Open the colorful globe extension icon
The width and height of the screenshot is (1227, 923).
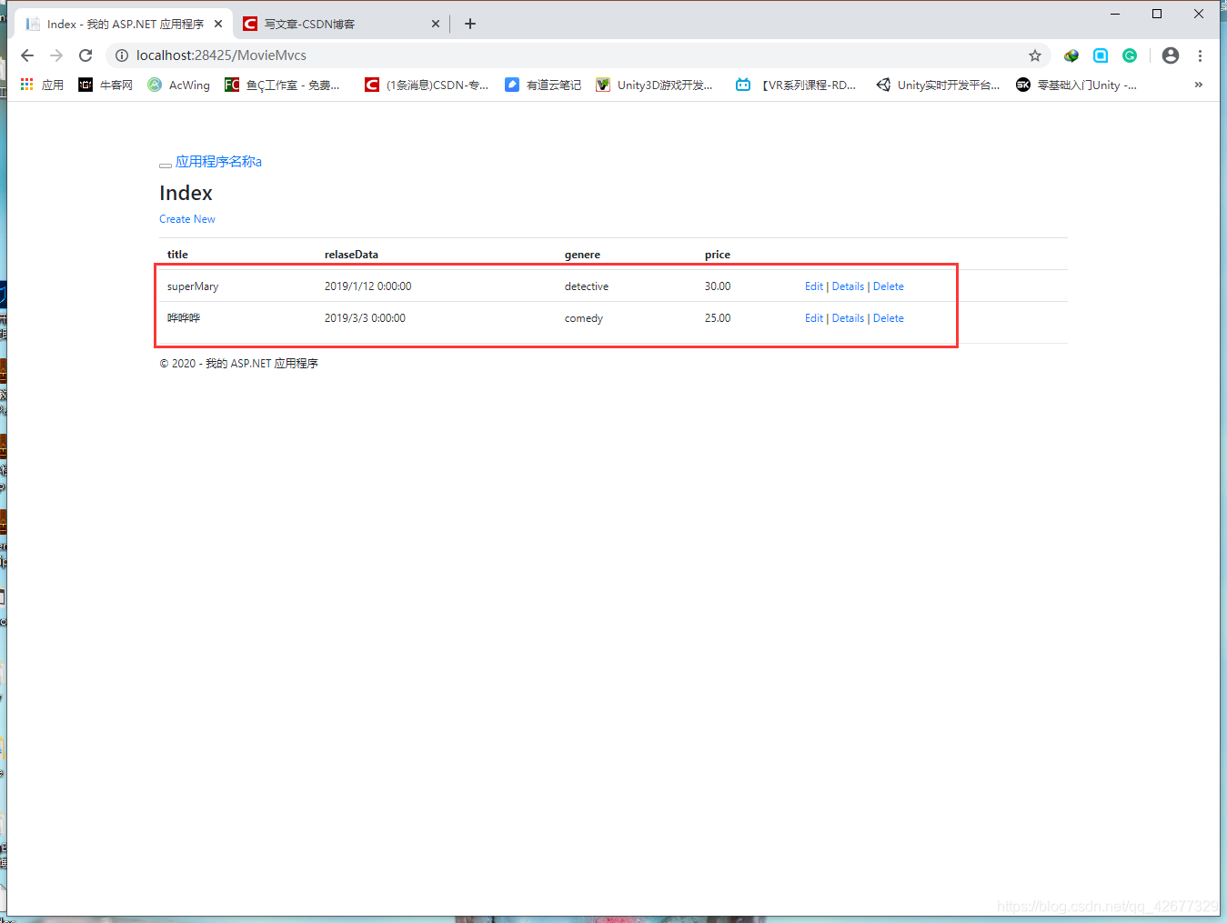[x=1071, y=55]
